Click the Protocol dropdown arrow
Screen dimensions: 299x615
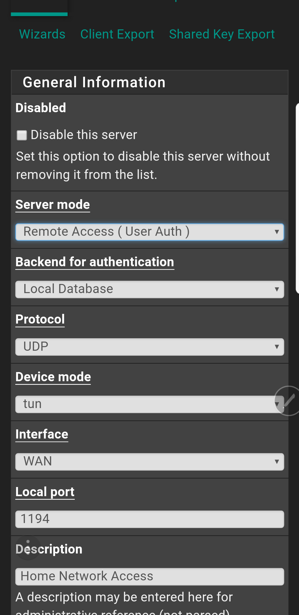coord(277,347)
